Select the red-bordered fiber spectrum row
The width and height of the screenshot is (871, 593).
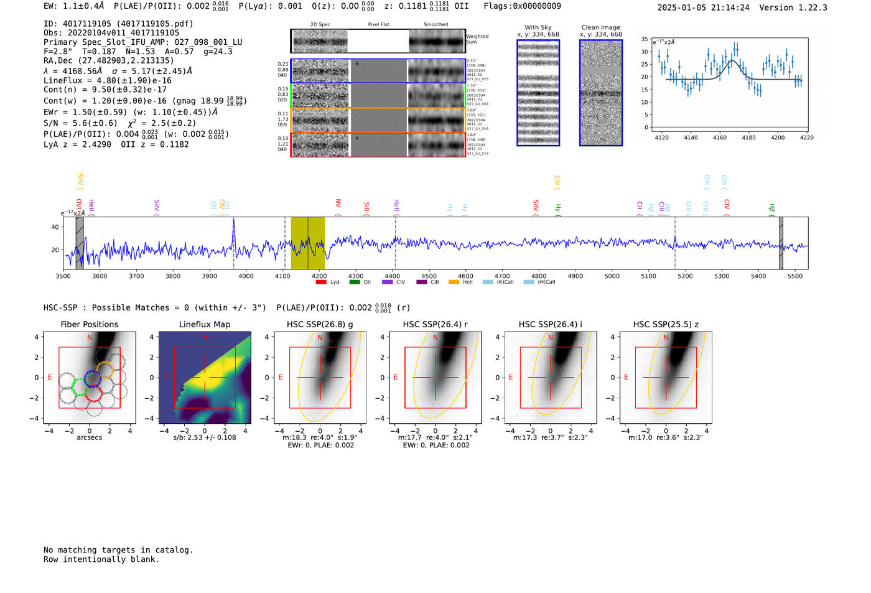click(x=378, y=144)
